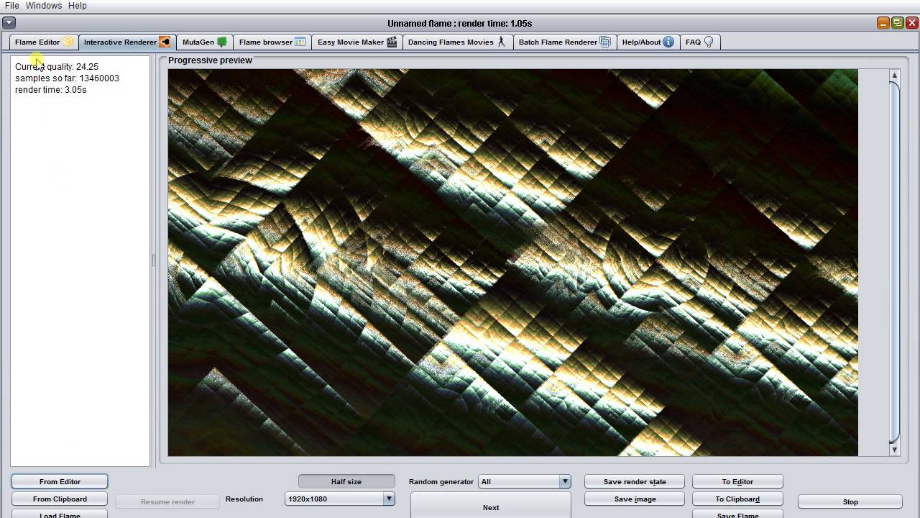The image size is (920, 518).
Task: Click the 'samples so far: 13460003' text
Action: pos(67,78)
